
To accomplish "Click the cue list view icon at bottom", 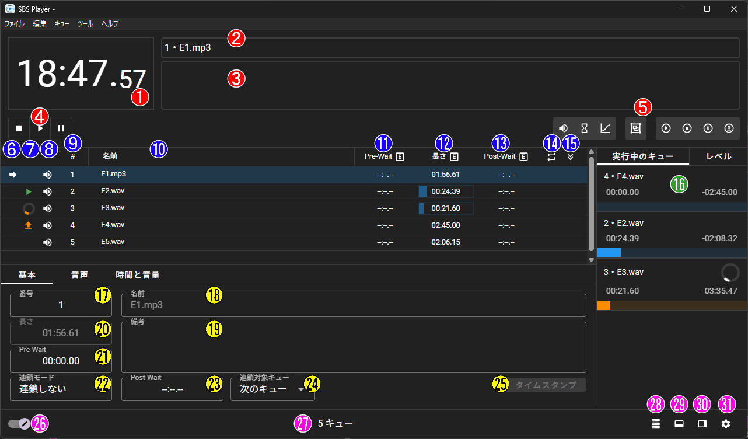I will coord(656,424).
